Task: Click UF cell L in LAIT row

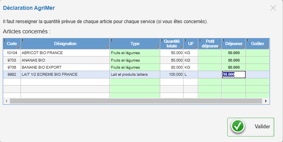Action: (x=191, y=75)
